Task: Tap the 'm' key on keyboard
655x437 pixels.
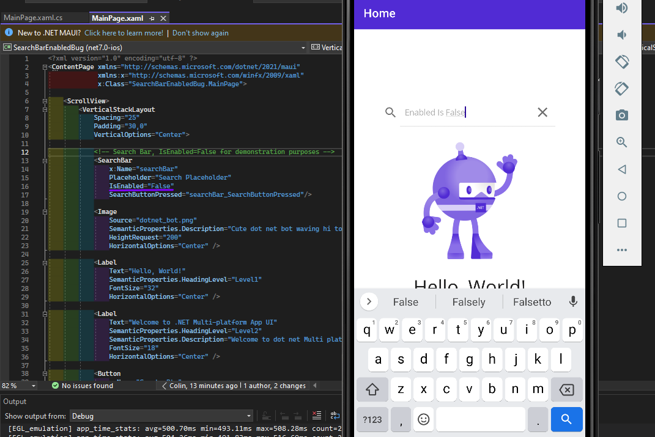Action: (538, 389)
